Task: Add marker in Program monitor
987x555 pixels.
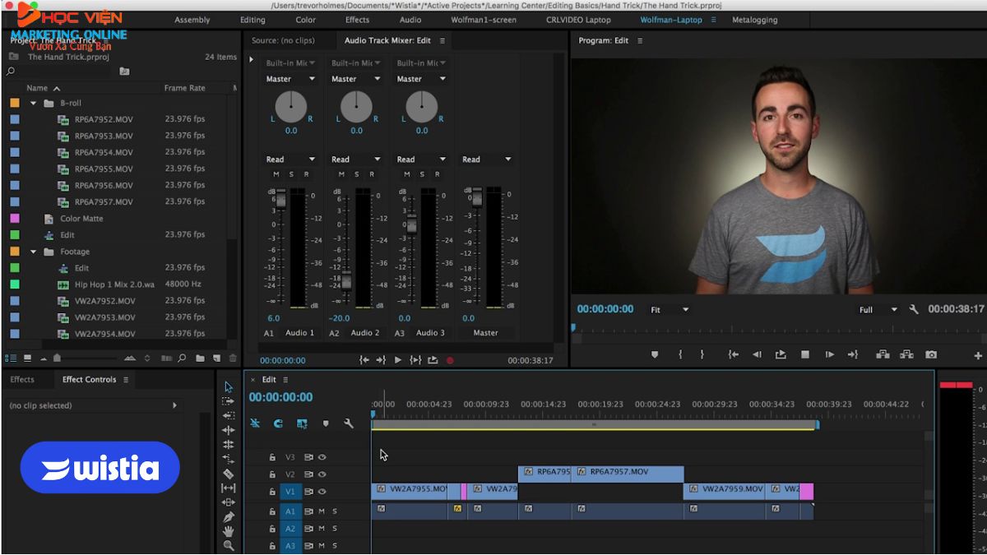Action: tap(655, 355)
